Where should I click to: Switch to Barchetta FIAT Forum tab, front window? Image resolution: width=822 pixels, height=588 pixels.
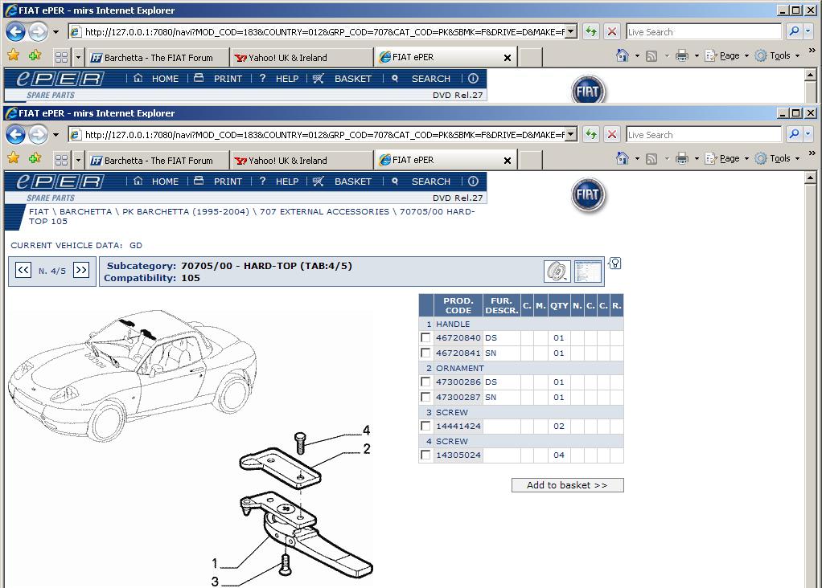tap(158, 161)
